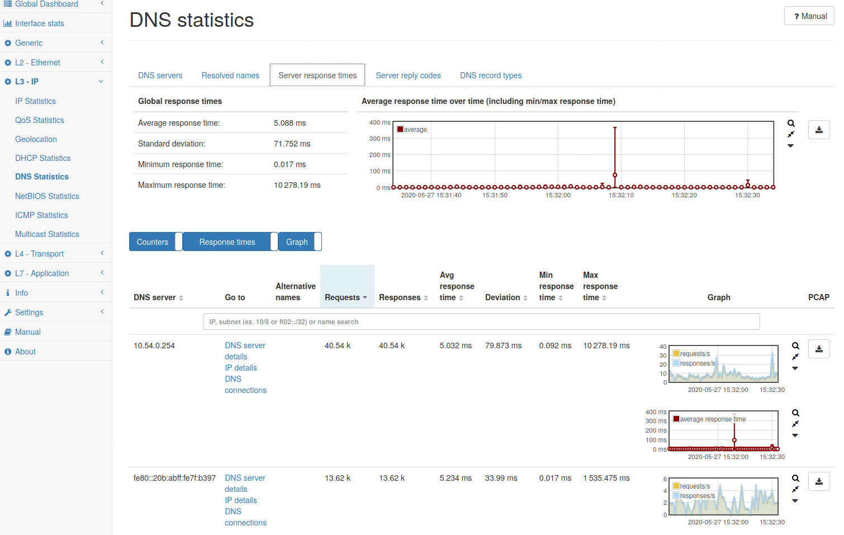The height and width of the screenshot is (535, 844).
Task: Expand the L7 - Application sidebar section
Action: click(x=56, y=273)
